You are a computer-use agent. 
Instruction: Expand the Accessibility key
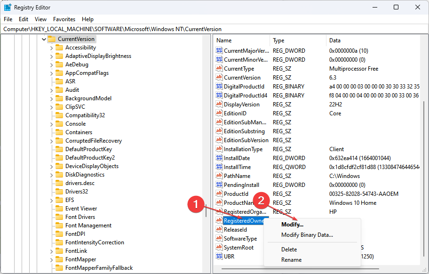point(51,48)
